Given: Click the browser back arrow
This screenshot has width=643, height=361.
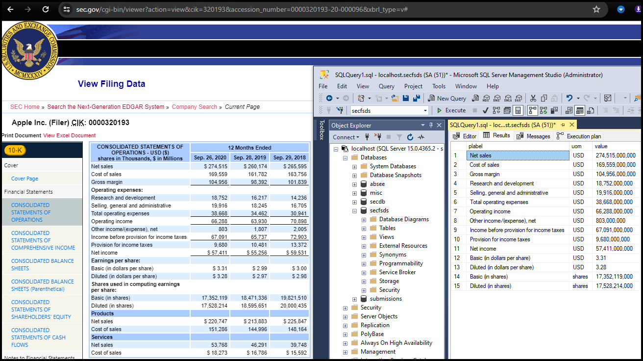Looking at the screenshot, I should click(9, 9).
